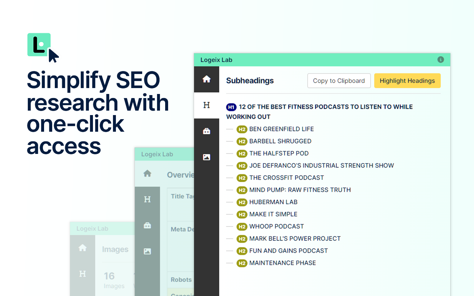Select MIND PUMP: RAW FITNESS TRUTH heading
The width and height of the screenshot is (474, 296).
coord(300,190)
